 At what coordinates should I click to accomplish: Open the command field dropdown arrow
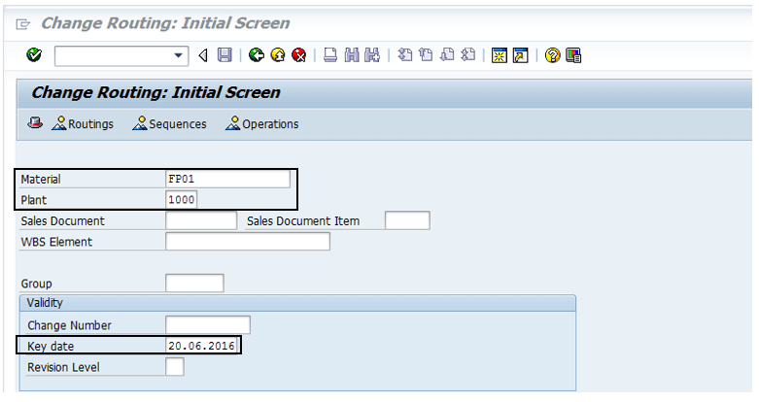tap(178, 55)
